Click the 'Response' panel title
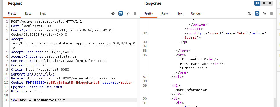Image resolution: width=280 pixels, height=107 pixels. [153, 3]
